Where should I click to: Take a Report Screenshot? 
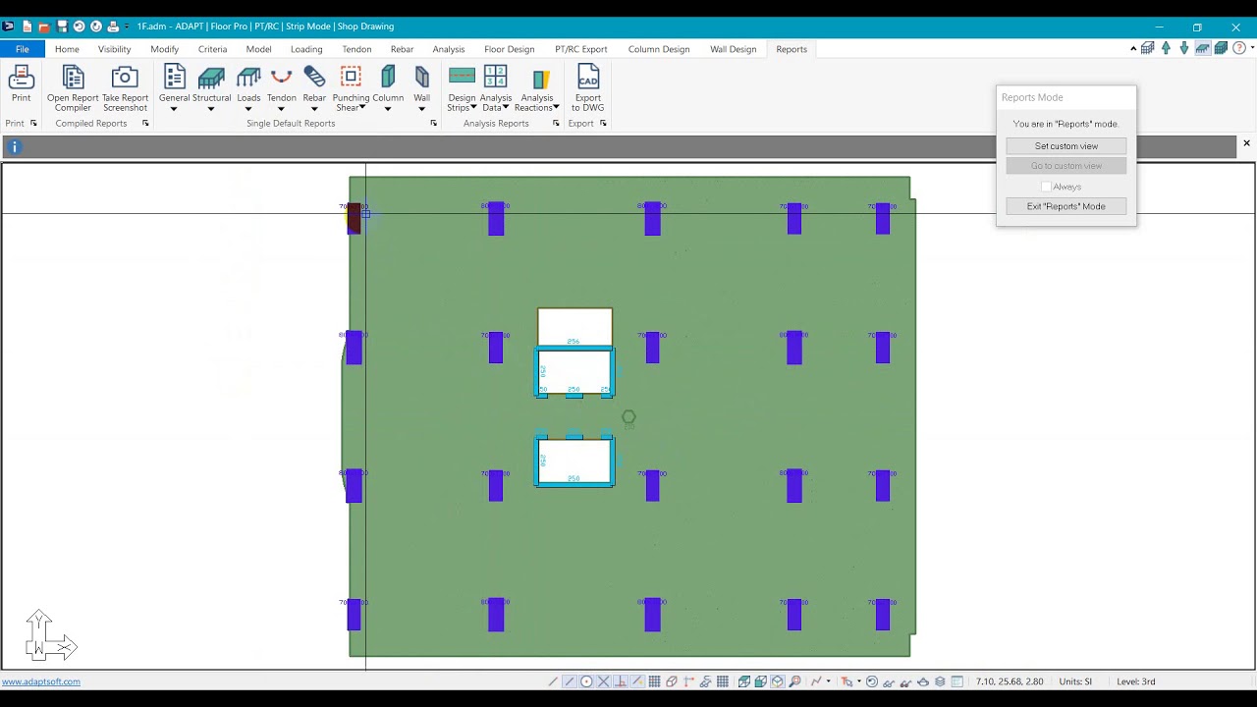[125, 88]
